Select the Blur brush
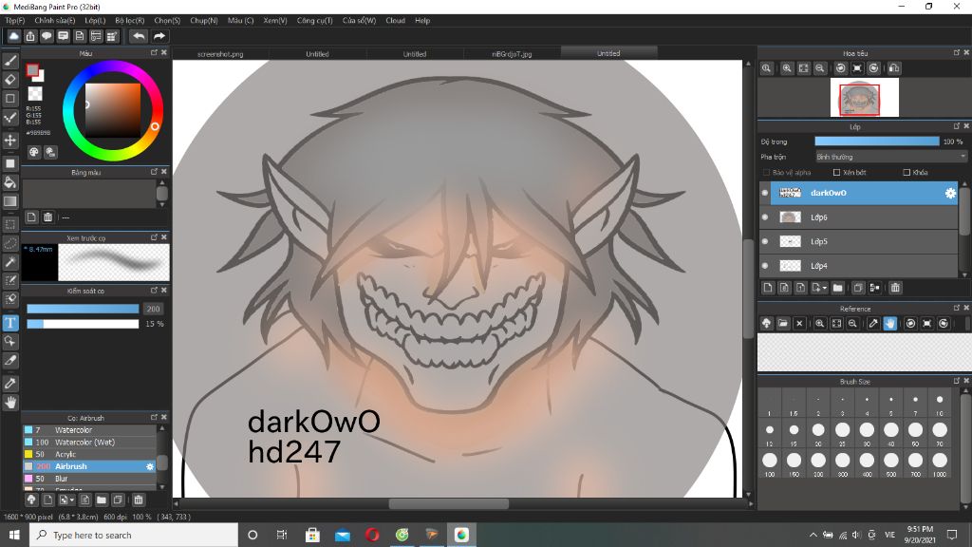 89,479
